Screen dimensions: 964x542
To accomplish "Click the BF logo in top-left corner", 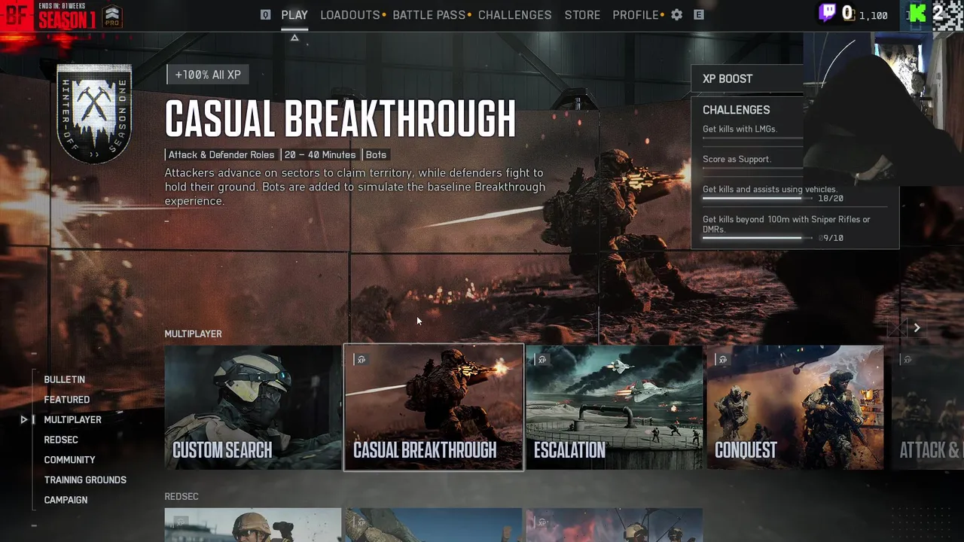I will click(x=17, y=15).
